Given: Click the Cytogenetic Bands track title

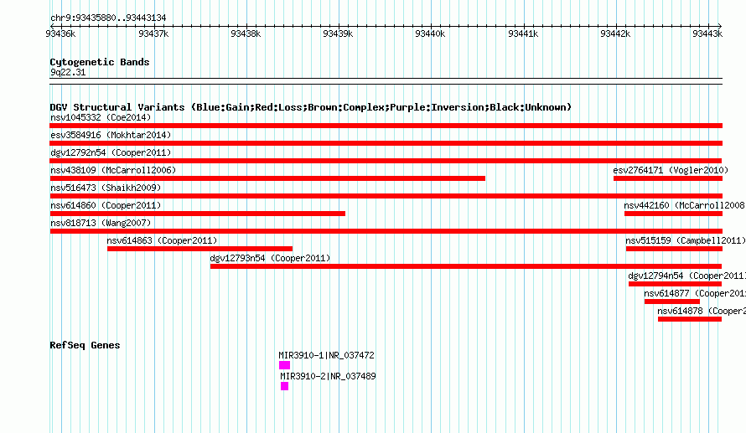Looking at the screenshot, I should pyautogui.click(x=100, y=62).
